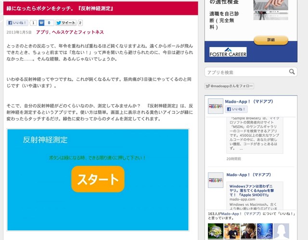Open the アプリ category link
The image size is (308, 240).
42,32
